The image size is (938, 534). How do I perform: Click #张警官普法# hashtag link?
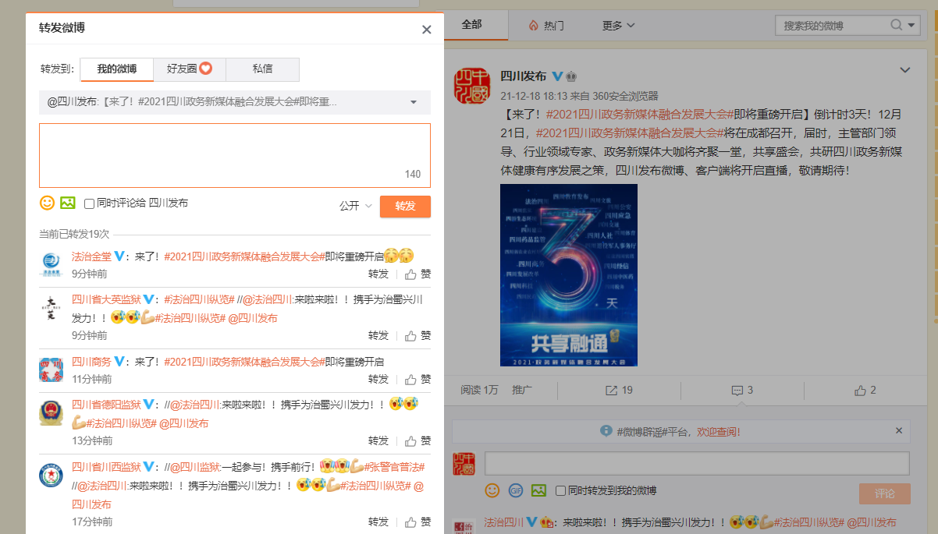[x=395, y=468]
